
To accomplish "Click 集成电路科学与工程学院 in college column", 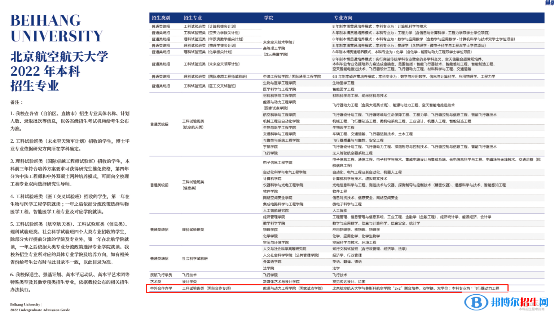I will pos(283,204).
